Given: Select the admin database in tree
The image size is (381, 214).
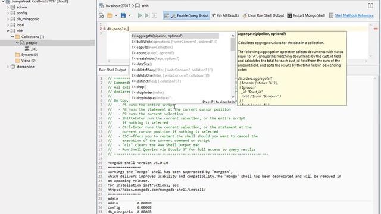Looking at the screenshot, I should (x=21, y=7).
